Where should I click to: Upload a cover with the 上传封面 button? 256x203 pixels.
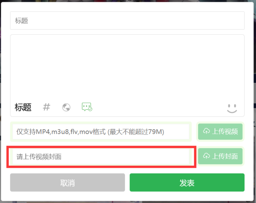click(x=220, y=156)
